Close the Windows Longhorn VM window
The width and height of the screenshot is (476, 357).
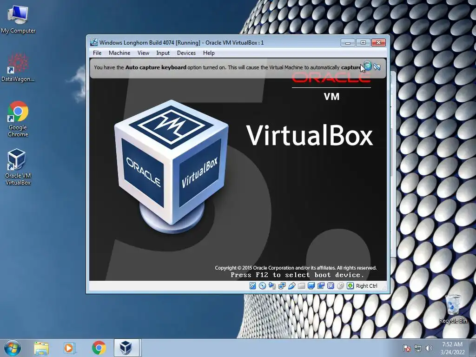click(378, 42)
